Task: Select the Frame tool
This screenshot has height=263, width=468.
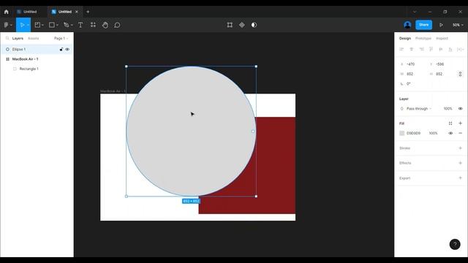Action: 37,25
